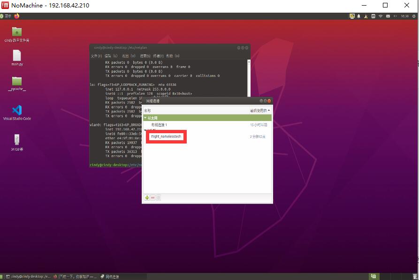Open the volume speaker tray icon
Screen dimensions: 419x280
pyautogui.click(x=395, y=16)
